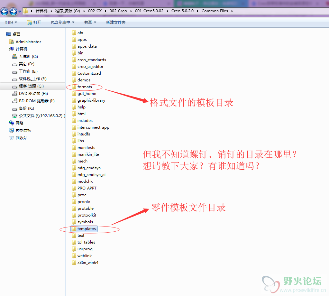Select the apps_data folder icon
Screen dimensions: 329x296
(x=74, y=46)
